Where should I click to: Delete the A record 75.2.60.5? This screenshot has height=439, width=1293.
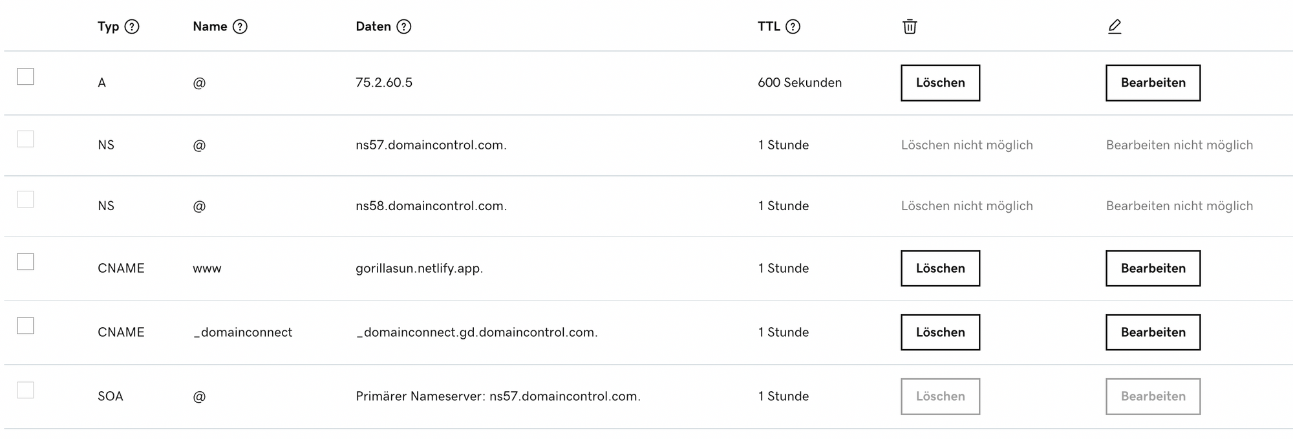pos(940,83)
